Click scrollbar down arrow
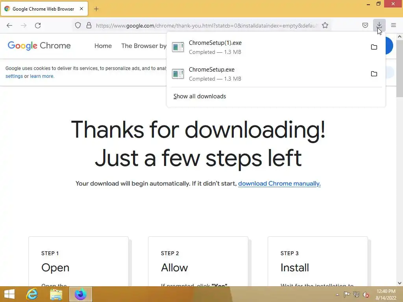Image resolution: width=403 pixels, height=302 pixels. [399, 283]
